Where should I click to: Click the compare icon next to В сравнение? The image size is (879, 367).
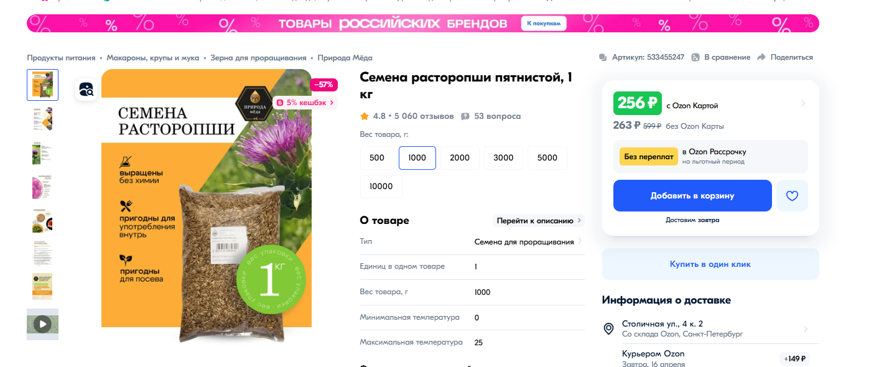695,57
